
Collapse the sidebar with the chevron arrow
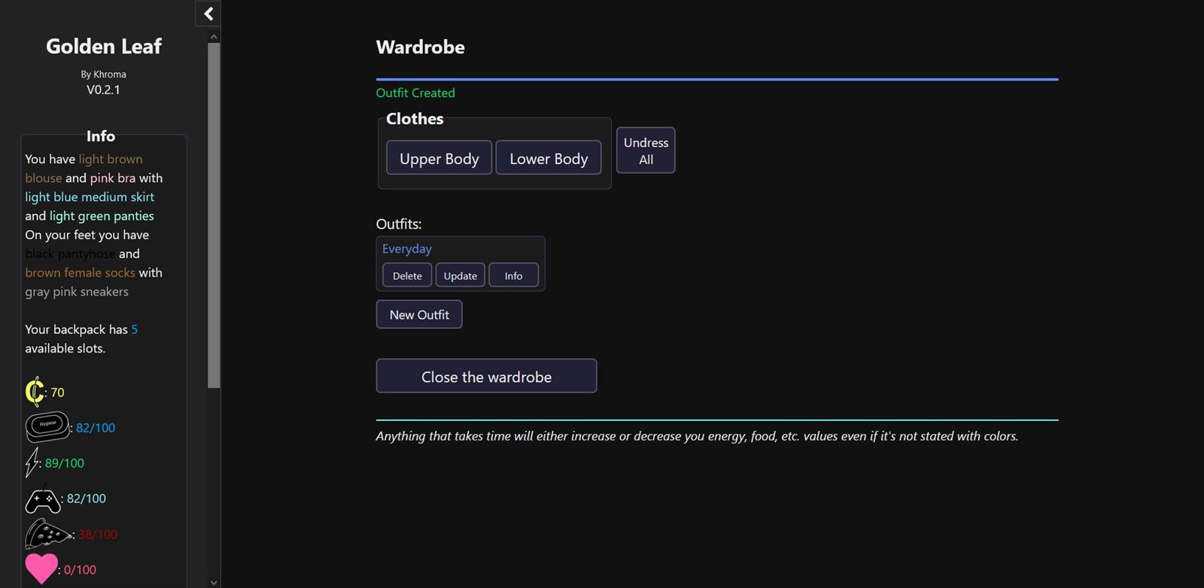208,14
